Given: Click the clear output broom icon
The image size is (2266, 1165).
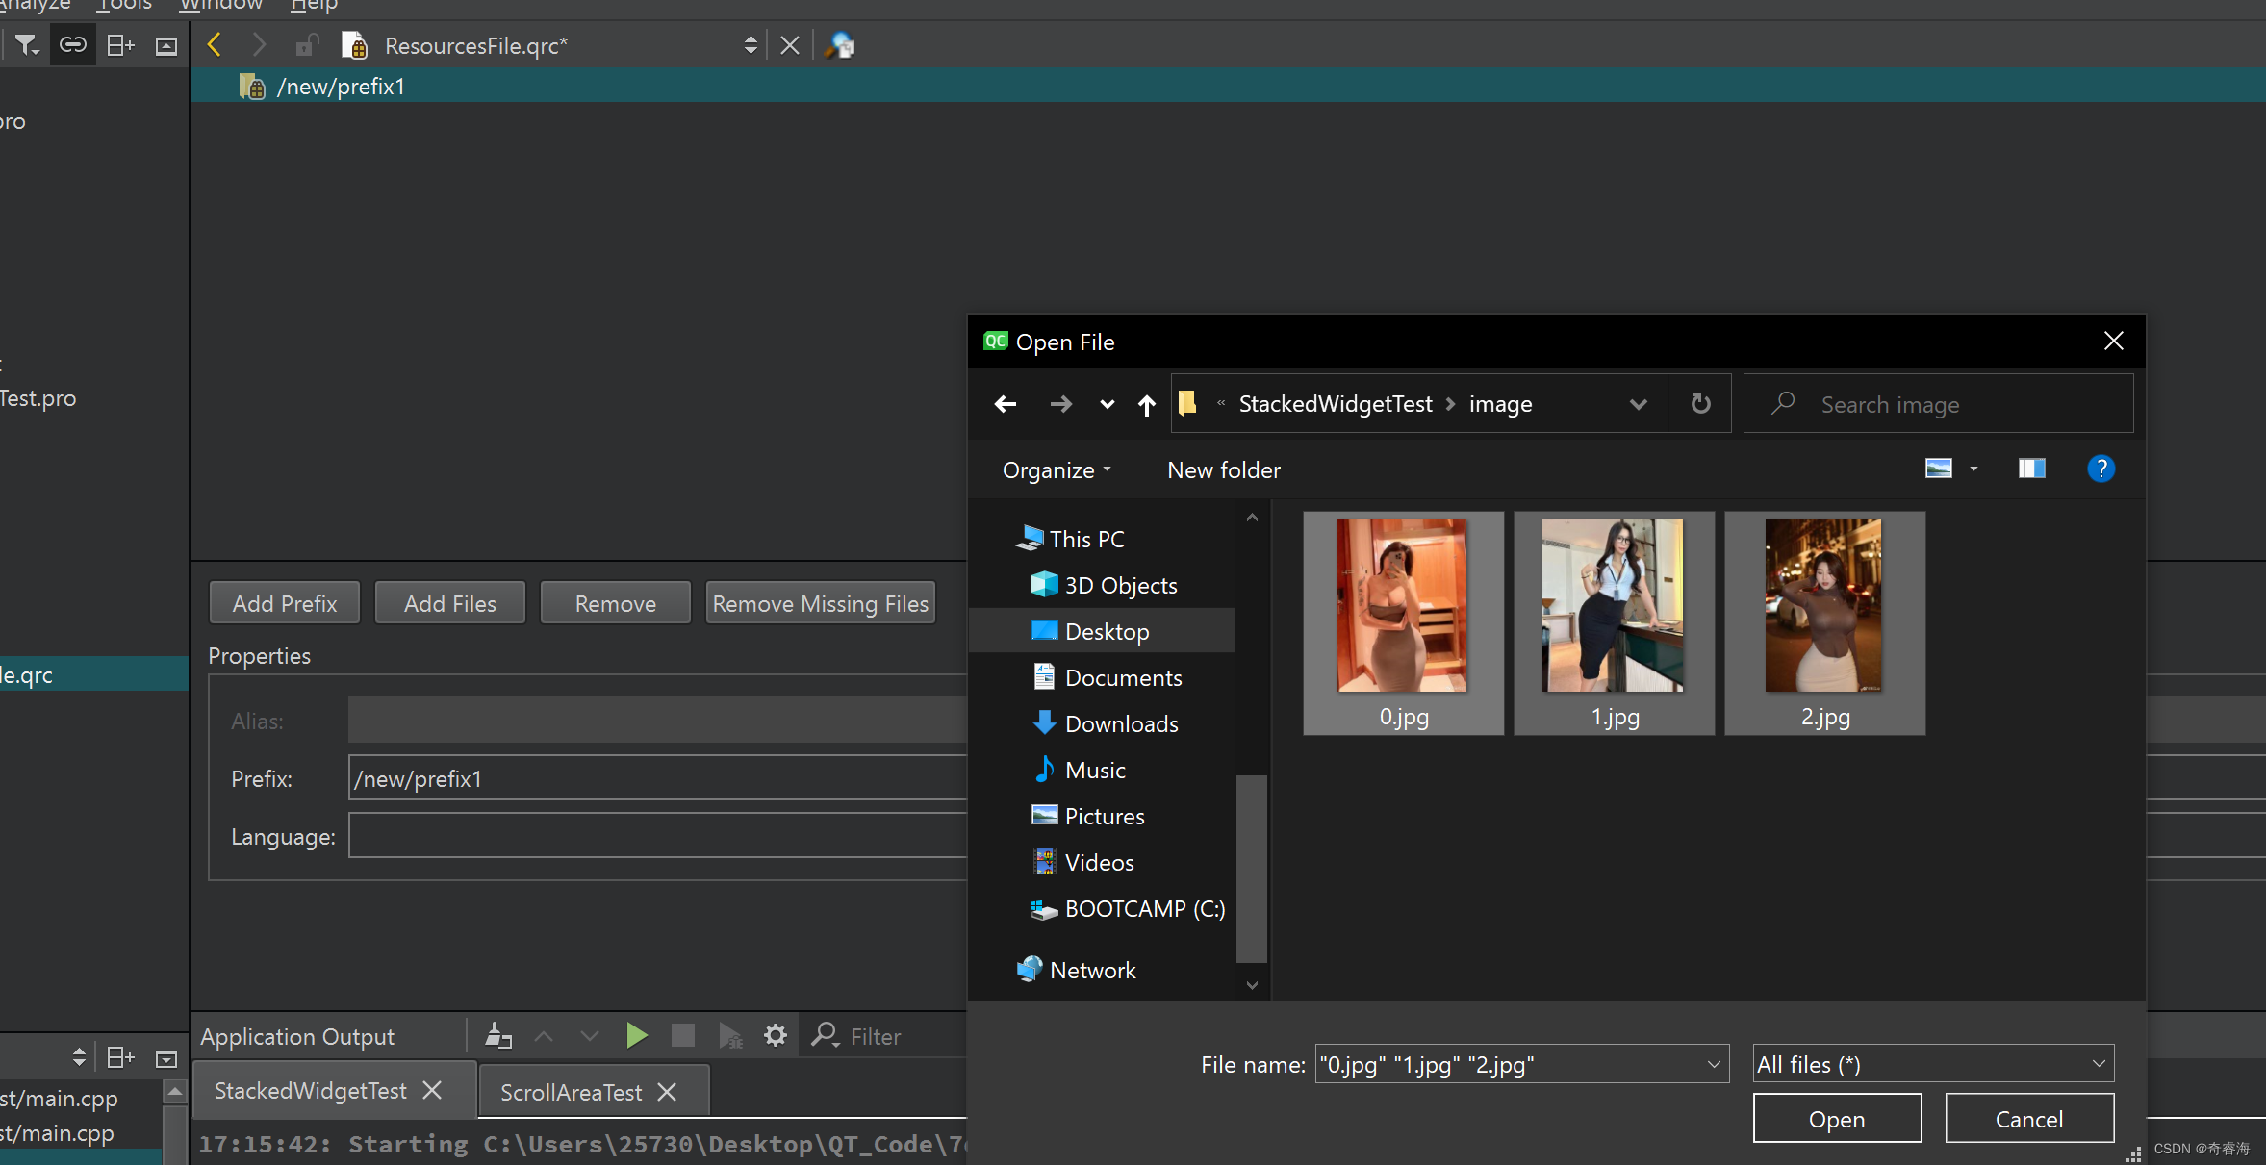Looking at the screenshot, I should 498,1036.
